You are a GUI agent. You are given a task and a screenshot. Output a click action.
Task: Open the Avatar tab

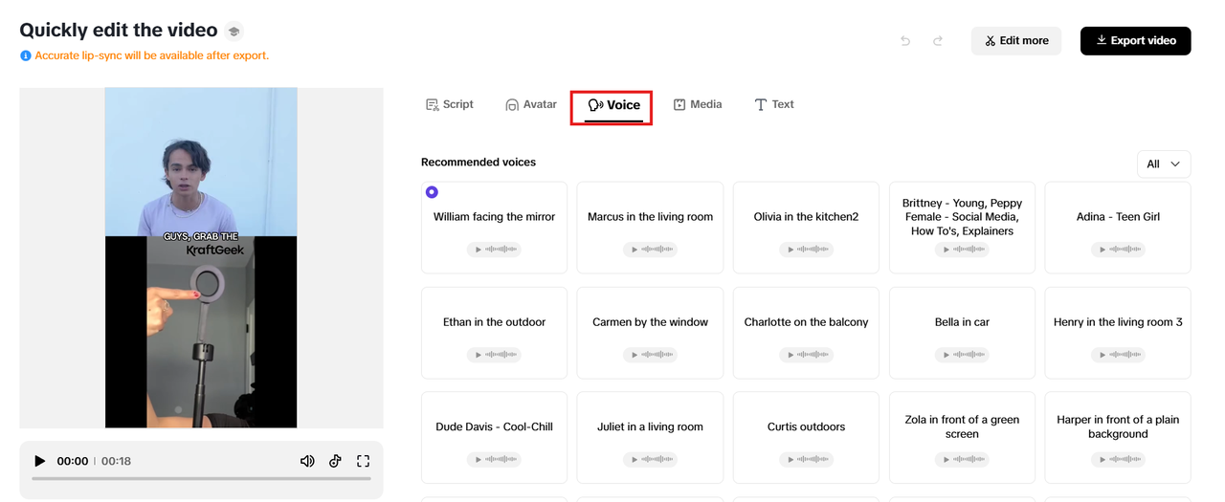pyautogui.click(x=531, y=104)
